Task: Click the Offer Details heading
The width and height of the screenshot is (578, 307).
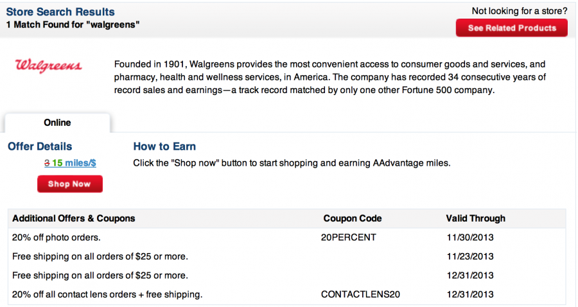Action: tap(40, 146)
